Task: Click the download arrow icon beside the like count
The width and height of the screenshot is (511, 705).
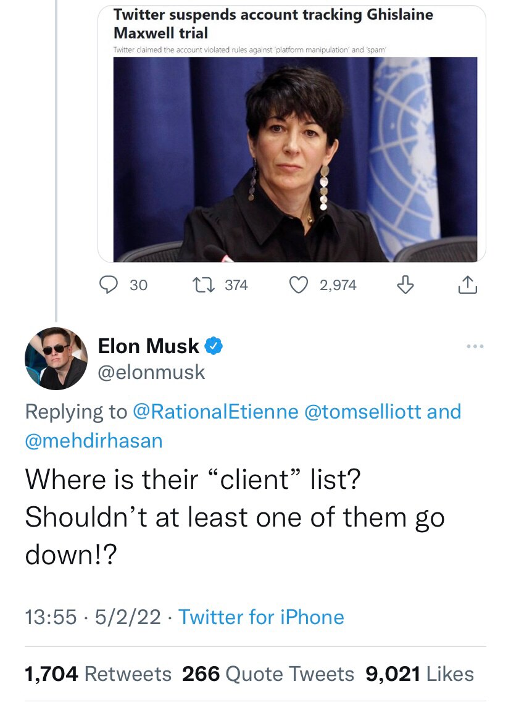Action: [404, 285]
